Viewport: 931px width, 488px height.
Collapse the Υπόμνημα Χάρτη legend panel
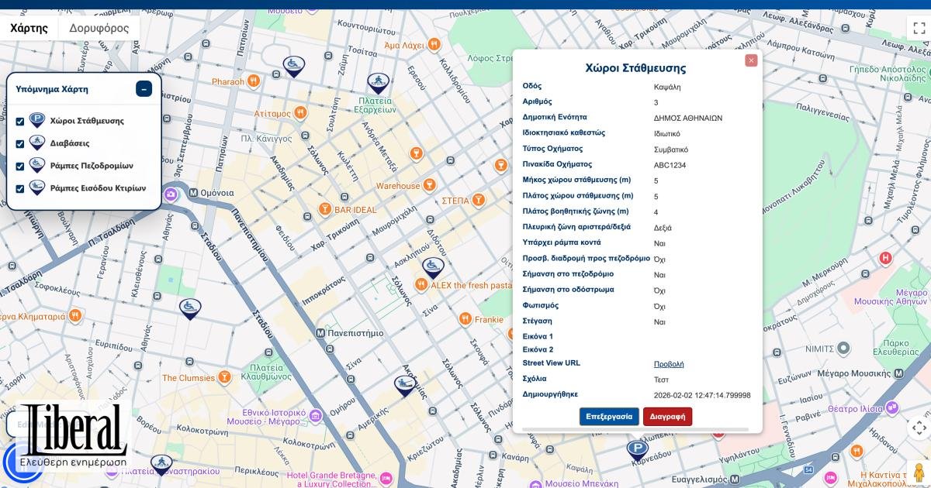[144, 89]
